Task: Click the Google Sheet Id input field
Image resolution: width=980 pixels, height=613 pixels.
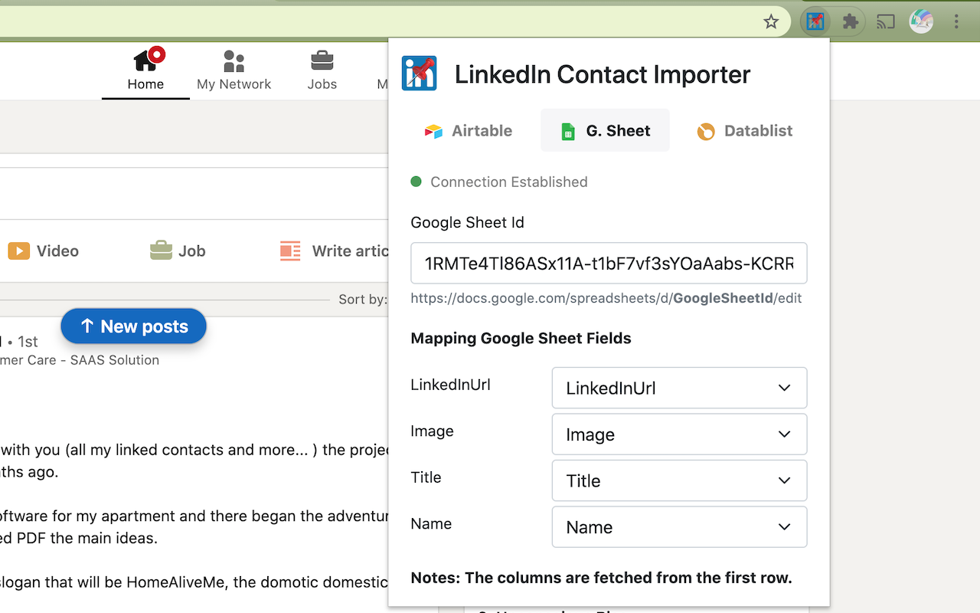Action: pyautogui.click(x=609, y=264)
